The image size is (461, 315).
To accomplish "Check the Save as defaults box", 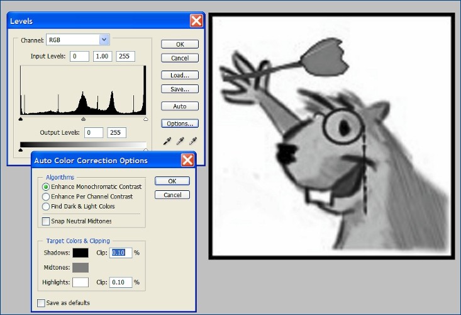I will 42,303.
